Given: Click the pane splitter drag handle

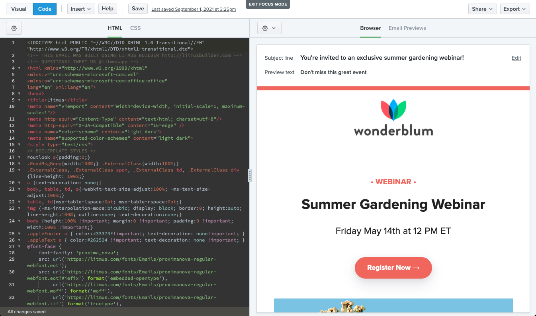Looking at the screenshot, I should coord(250,175).
